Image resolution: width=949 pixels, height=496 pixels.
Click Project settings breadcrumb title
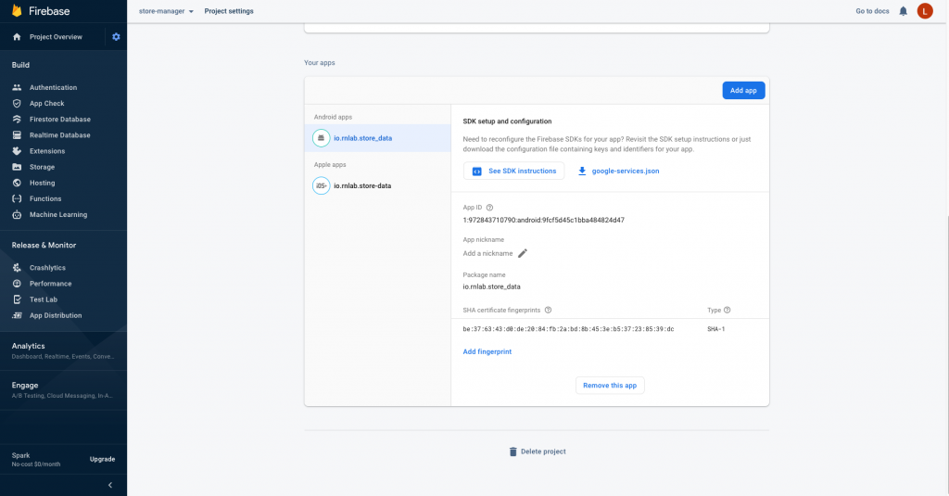(229, 11)
